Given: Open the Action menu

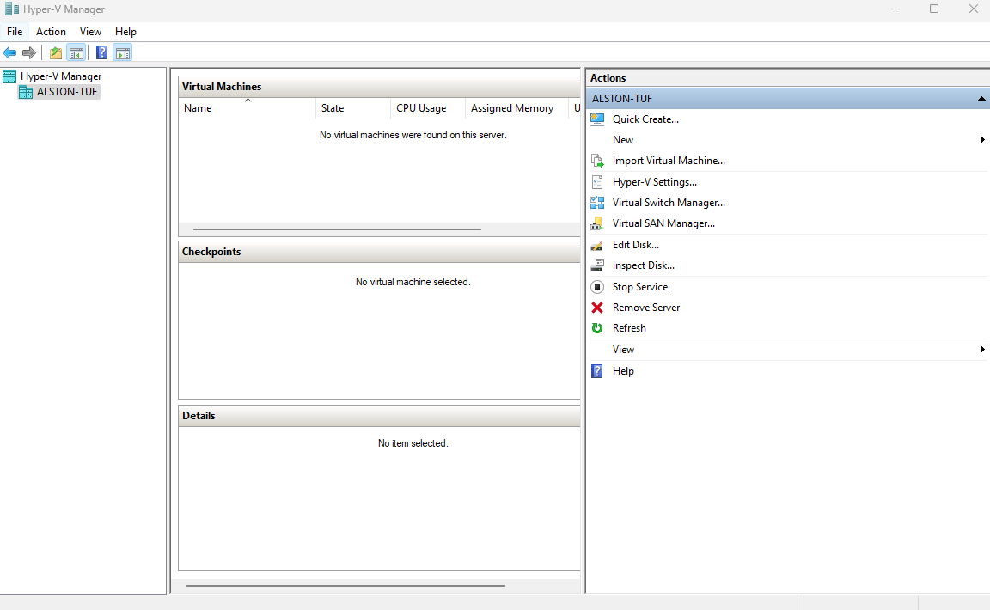Looking at the screenshot, I should 51,31.
